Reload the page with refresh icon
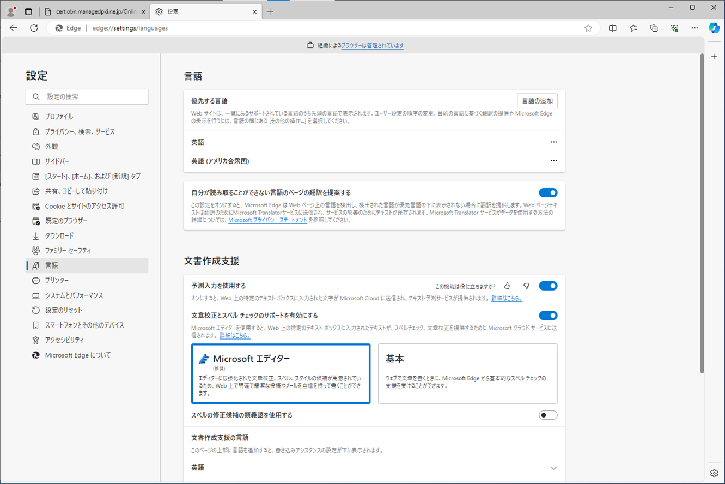725x484 pixels. 34,28
